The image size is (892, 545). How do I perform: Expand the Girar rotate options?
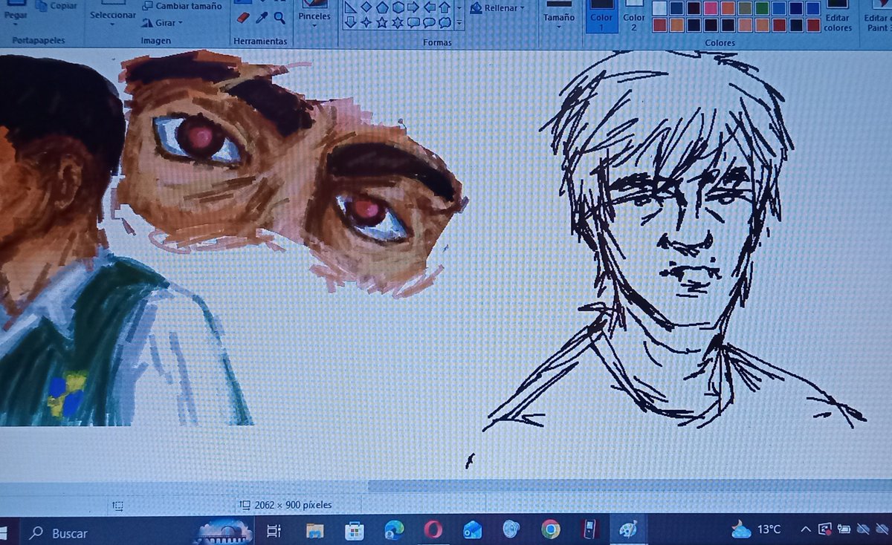[x=164, y=23]
